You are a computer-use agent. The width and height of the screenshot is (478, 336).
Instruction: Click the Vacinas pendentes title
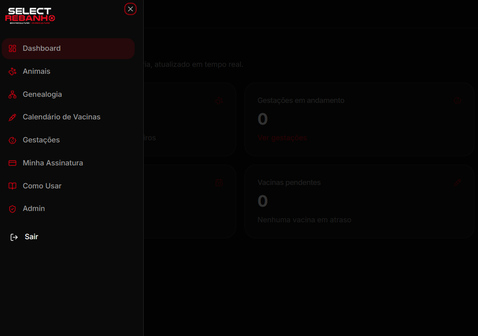[x=289, y=183]
